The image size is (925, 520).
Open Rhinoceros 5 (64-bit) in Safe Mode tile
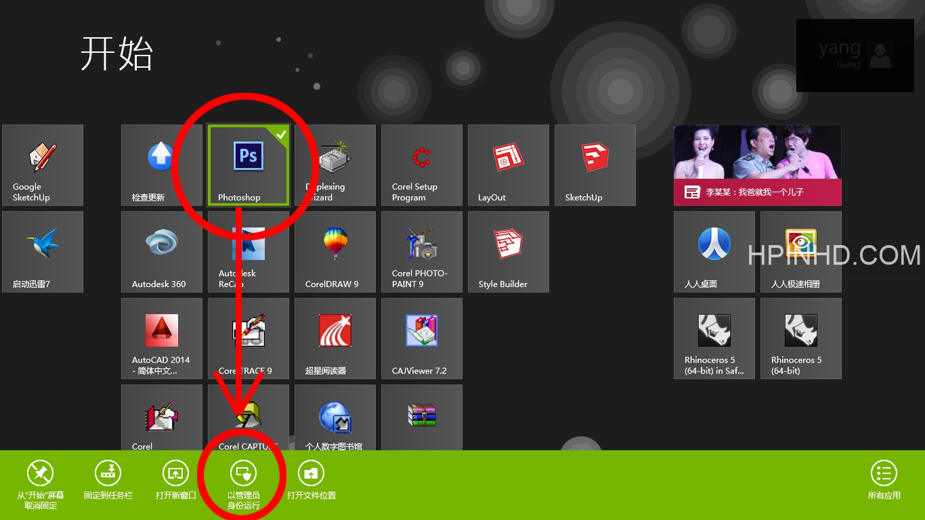point(714,339)
